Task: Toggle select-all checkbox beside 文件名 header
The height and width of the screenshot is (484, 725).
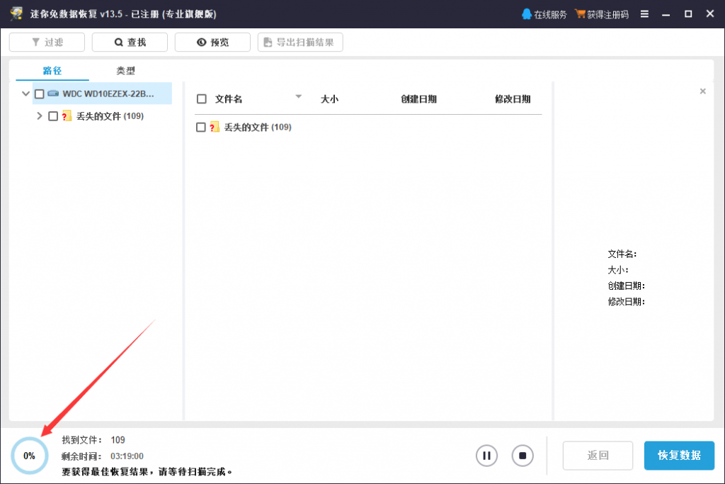Action: click(202, 99)
